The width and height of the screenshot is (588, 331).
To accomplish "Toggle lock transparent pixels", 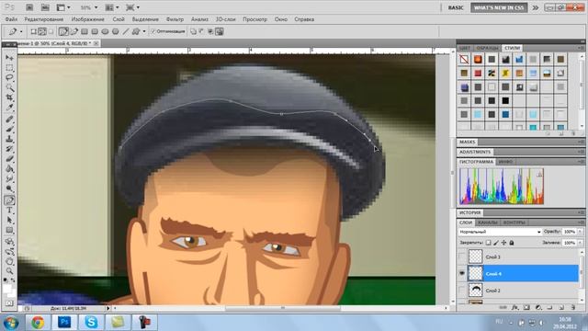I will tap(488, 243).
